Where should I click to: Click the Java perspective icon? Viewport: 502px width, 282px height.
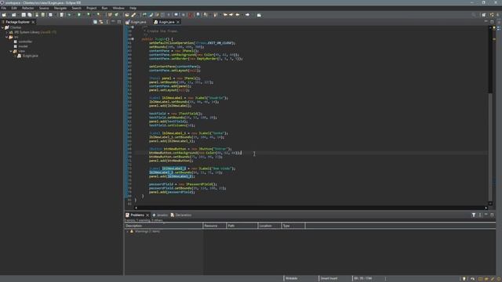click(x=492, y=15)
